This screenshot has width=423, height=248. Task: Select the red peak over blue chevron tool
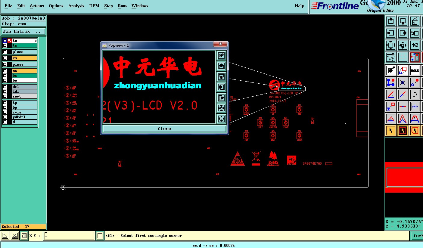[403, 119]
